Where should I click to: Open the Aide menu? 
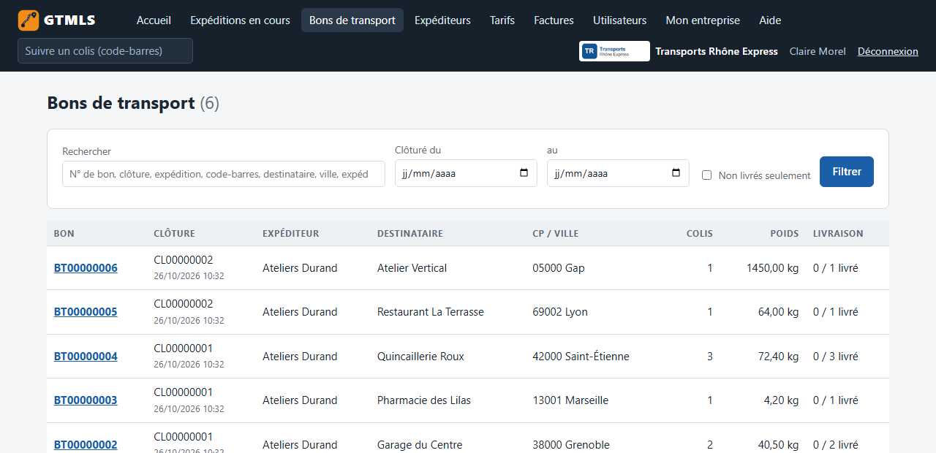coord(770,20)
